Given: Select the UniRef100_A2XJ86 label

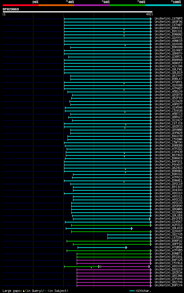Looking at the screenshot, I should point(168,66).
